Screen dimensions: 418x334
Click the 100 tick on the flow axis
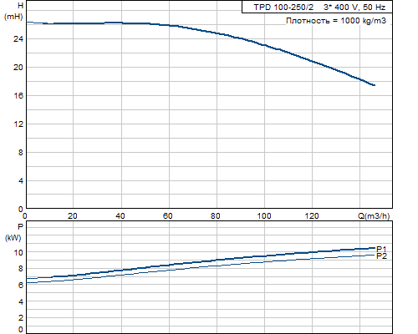(263, 216)
